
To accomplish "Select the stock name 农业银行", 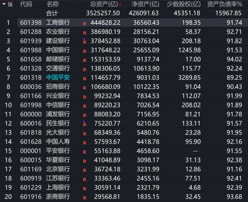I will click(x=58, y=32).
